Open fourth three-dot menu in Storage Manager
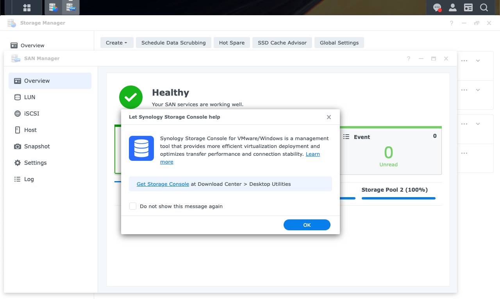 point(464,153)
